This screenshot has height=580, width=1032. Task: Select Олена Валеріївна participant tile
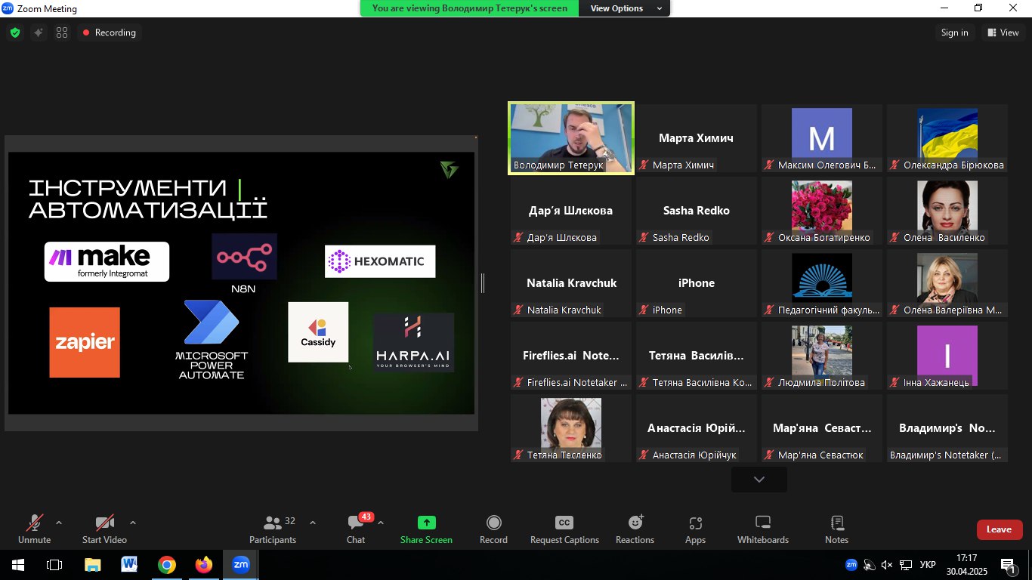click(x=947, y=283)
